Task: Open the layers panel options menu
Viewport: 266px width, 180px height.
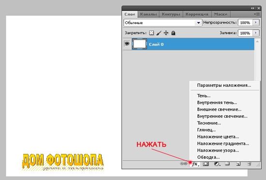Action: point(257,14)
